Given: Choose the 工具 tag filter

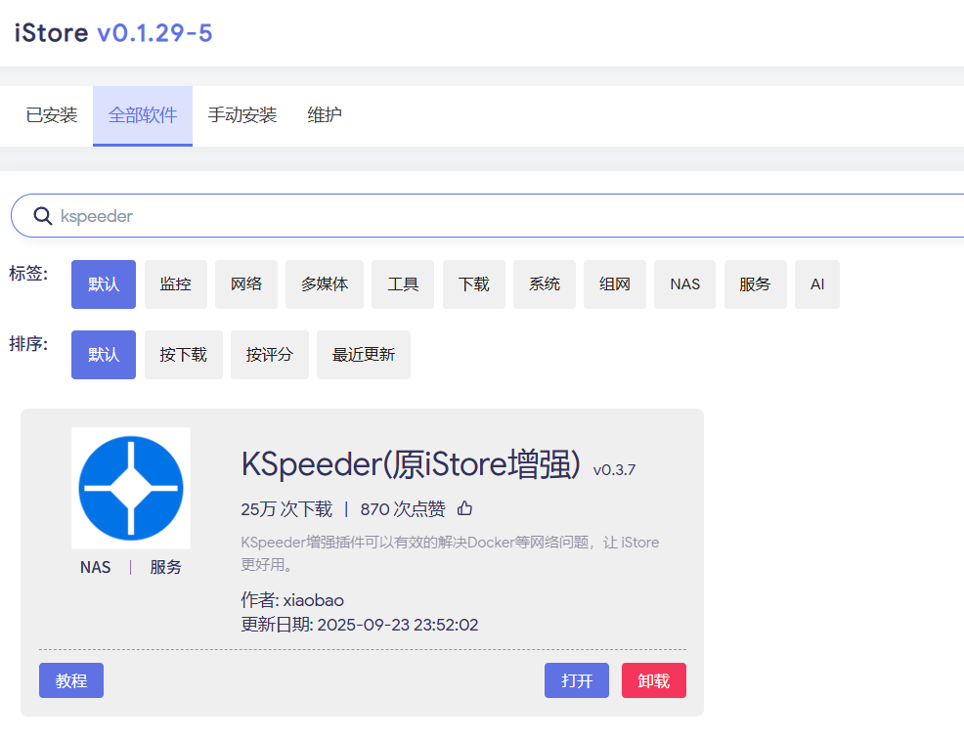Looking at the screenshot, I should tap(403, 284).
